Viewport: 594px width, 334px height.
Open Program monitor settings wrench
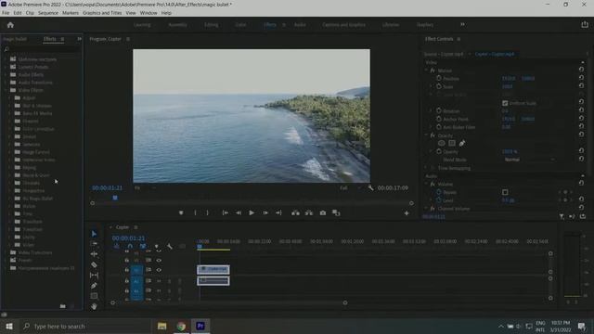coord(371,187)
